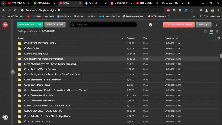
Task: Click the Nome column sort arrow
Action: pos(122,38)
